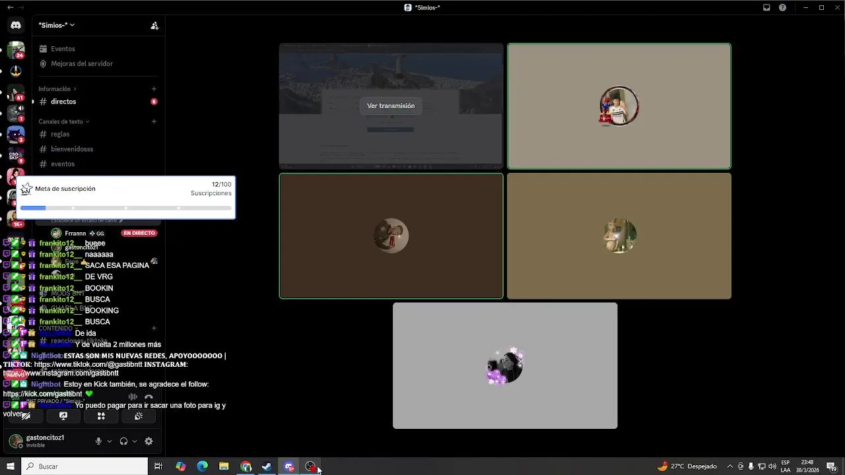Open OBS Studio taskbar icon
This screenshot has width=845, height=475.
[x=311, y=466]
